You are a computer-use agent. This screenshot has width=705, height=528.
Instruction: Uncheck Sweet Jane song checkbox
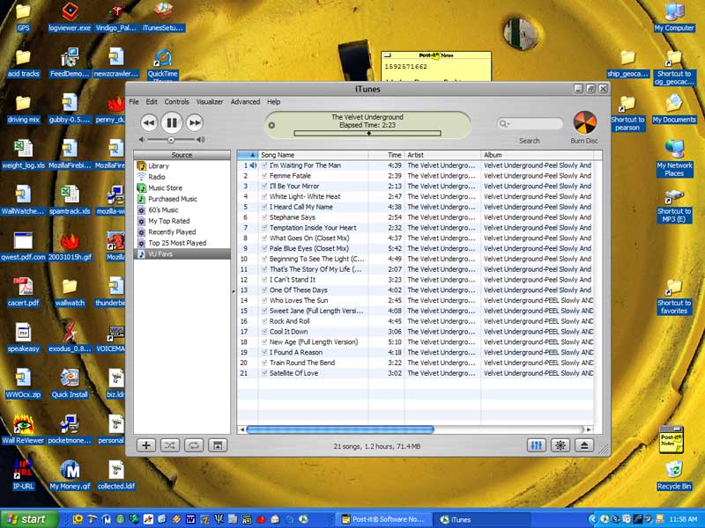pos(264,311)
